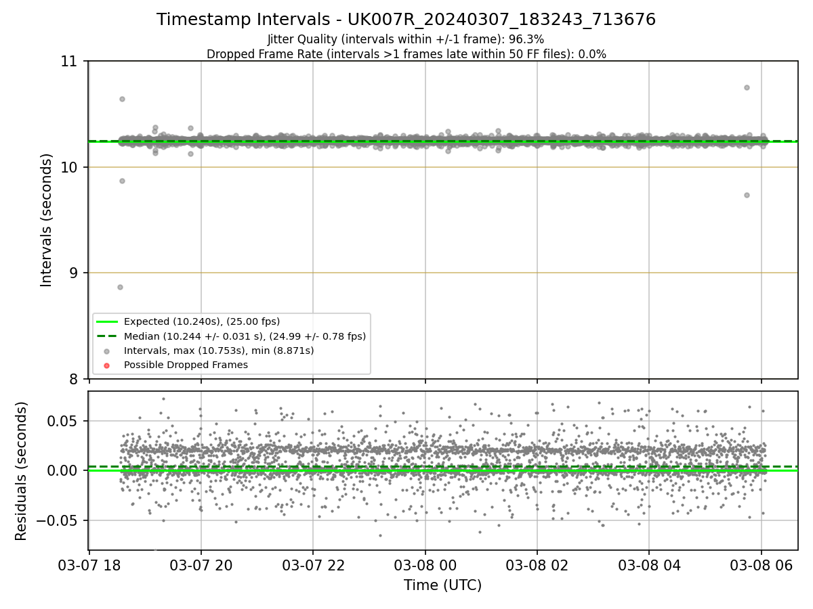Click the outlier point near 9.73 seconds at right
The image size is (813, 609).
[747, 195]
